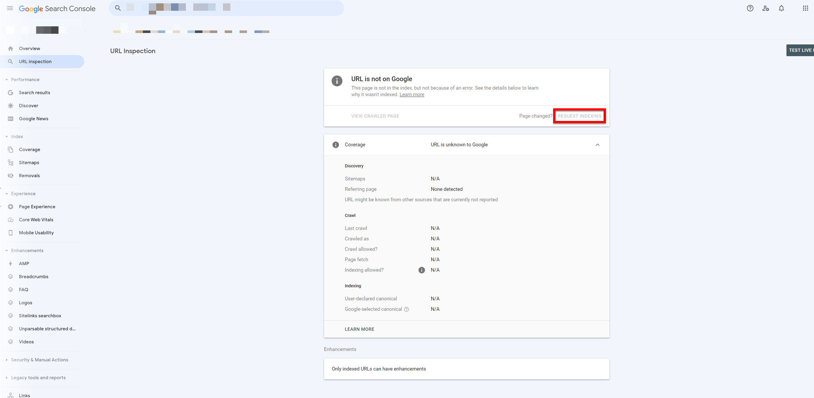Open the Discover report
Viewport: 814px width, 398px height.
tap(29, 105)
